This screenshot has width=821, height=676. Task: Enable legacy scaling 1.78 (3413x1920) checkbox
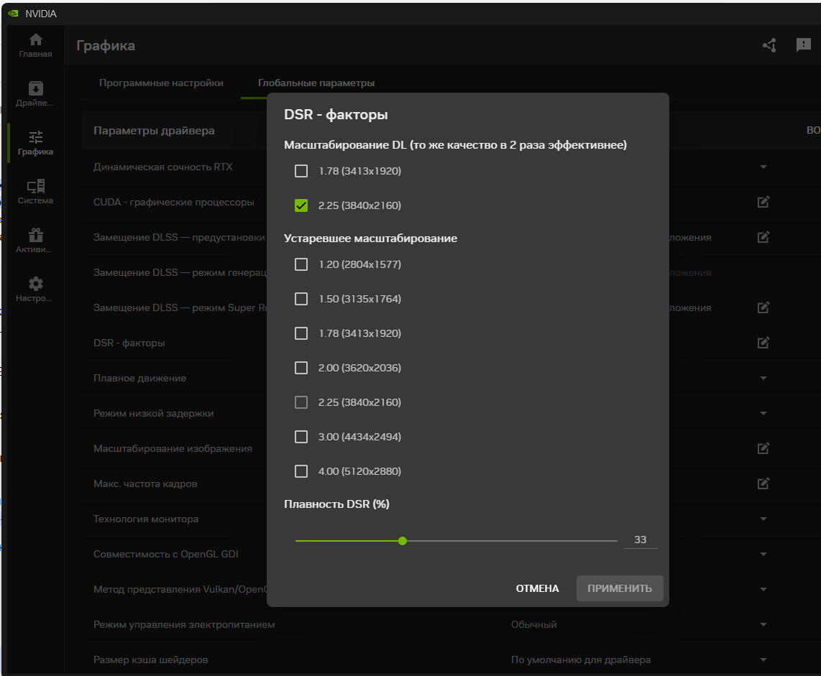pyautogui.click(x=301, y=333)
